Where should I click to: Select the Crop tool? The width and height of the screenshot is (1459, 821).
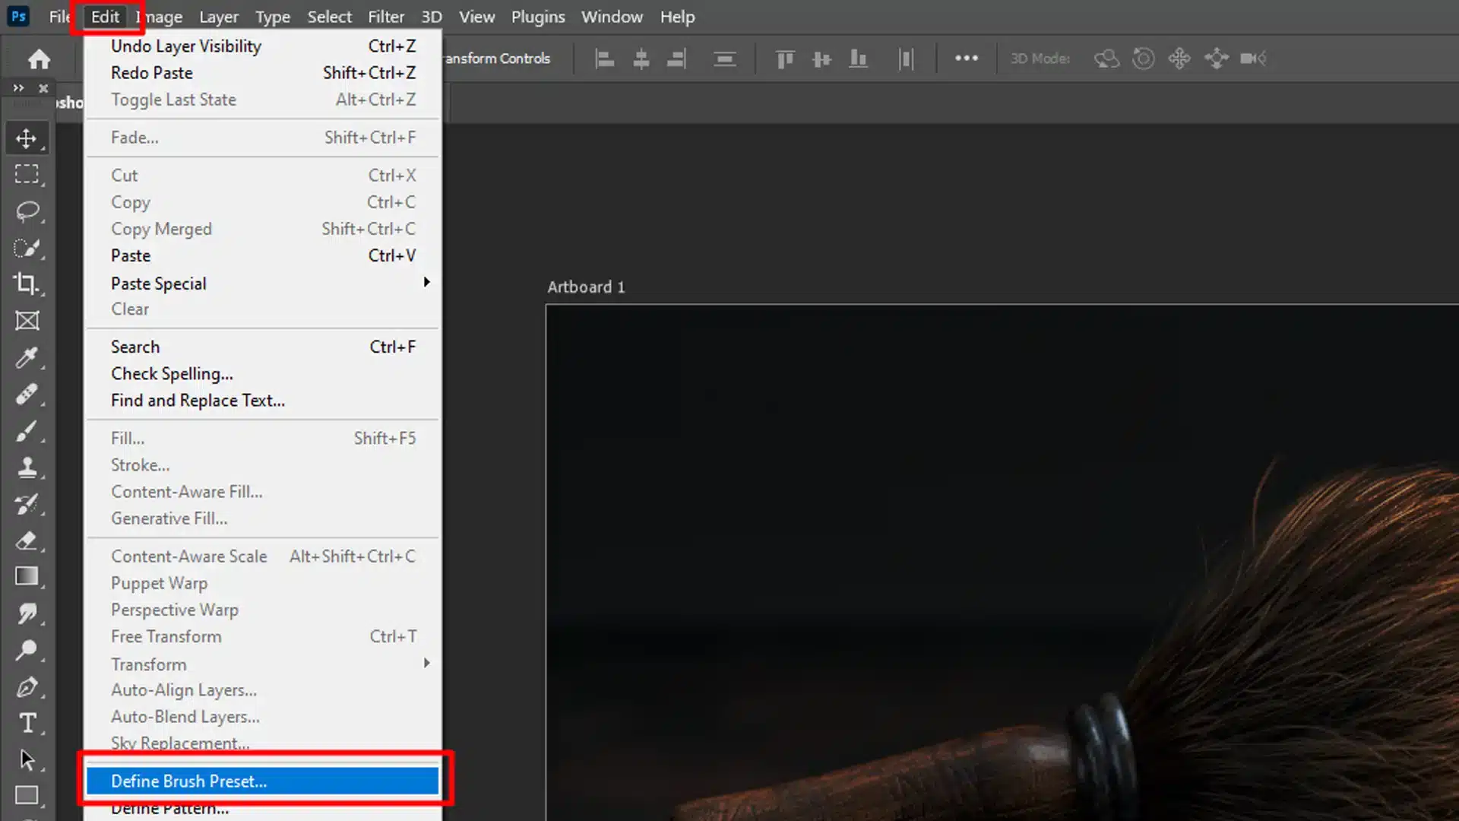tap(27, 284)
